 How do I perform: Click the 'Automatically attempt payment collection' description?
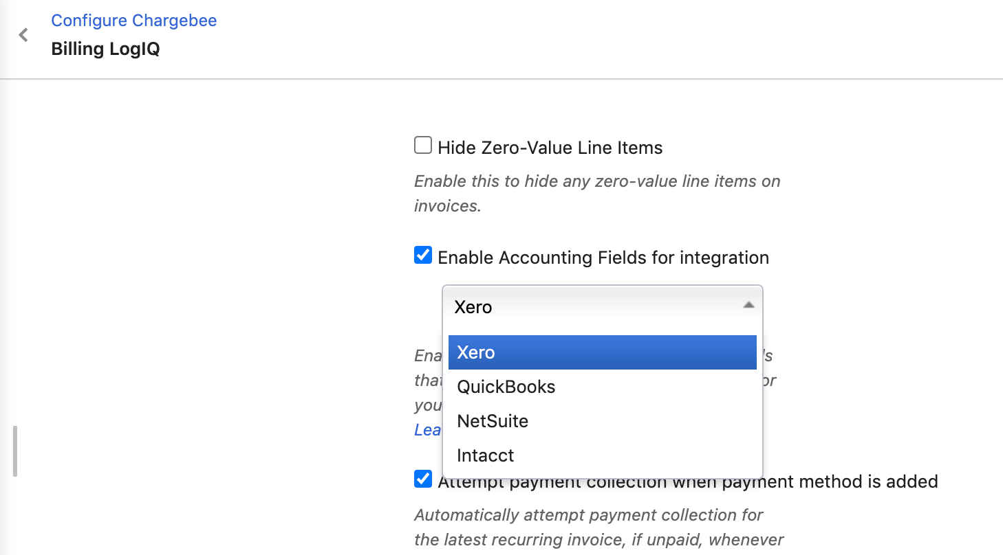(x=588, y=515)
